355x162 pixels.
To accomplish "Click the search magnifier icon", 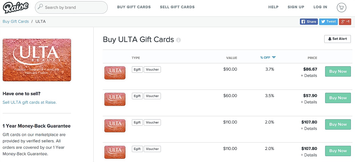I will point(40,7).
